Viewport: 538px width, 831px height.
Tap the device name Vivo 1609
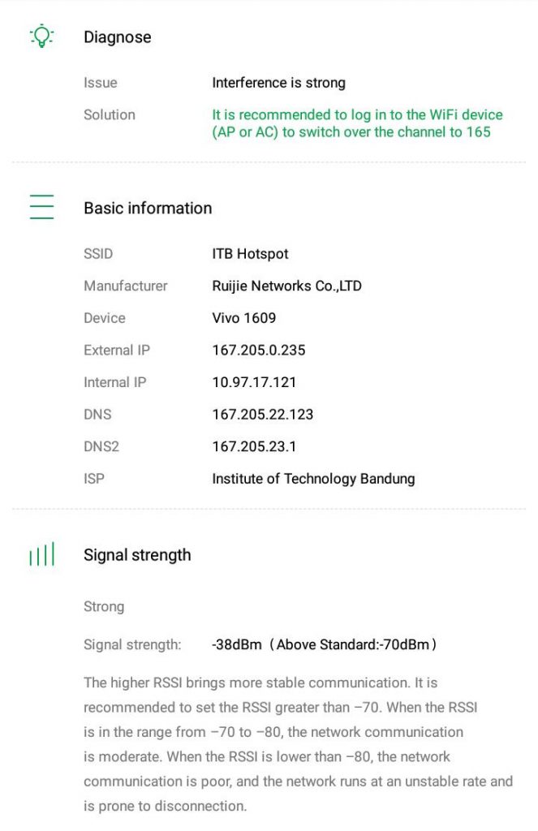243,318
